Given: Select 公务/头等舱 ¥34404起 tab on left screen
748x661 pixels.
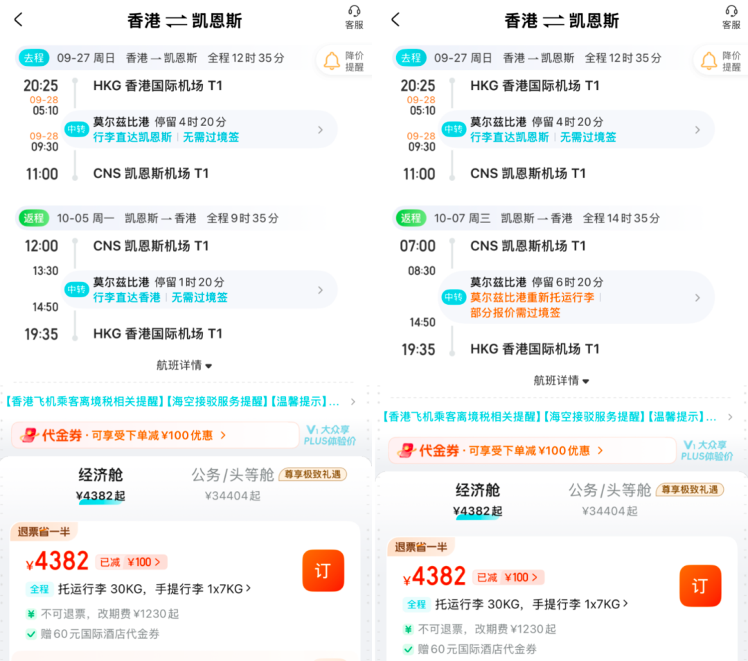Looking at the screenshot, I should coord(233,484).
